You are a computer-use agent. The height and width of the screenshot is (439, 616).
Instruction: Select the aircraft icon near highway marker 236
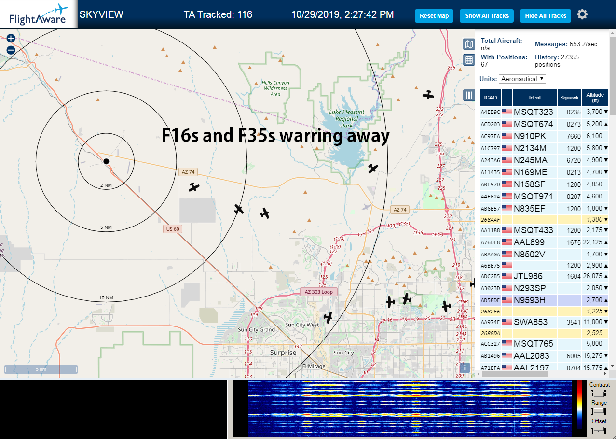(428, 95)
